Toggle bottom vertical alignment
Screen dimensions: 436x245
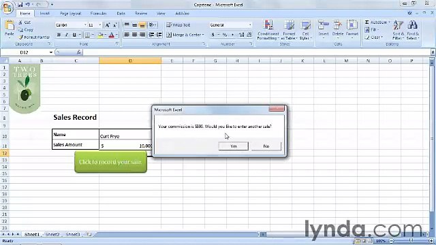142,25
